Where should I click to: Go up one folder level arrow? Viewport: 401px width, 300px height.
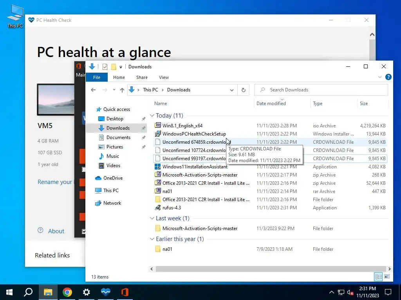click(x=122, y=90)
